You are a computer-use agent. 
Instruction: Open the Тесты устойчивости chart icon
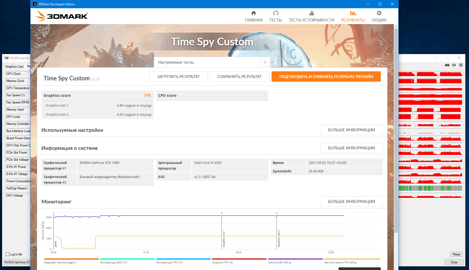point(311,13)
